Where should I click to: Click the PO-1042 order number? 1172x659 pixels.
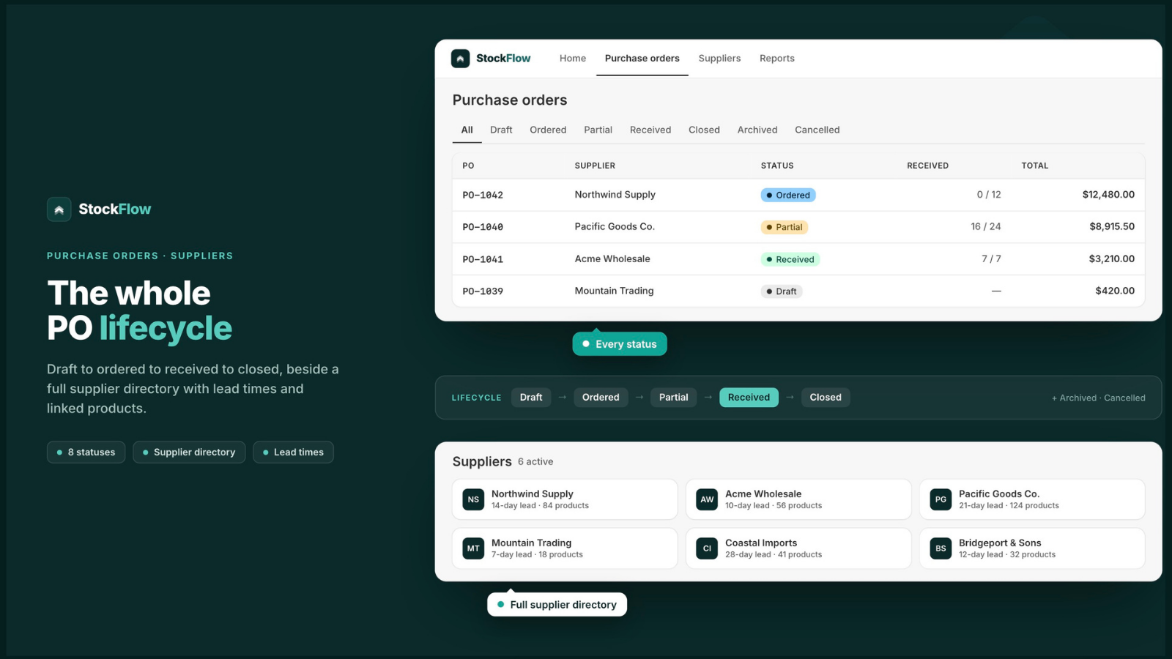coord(483,196)
